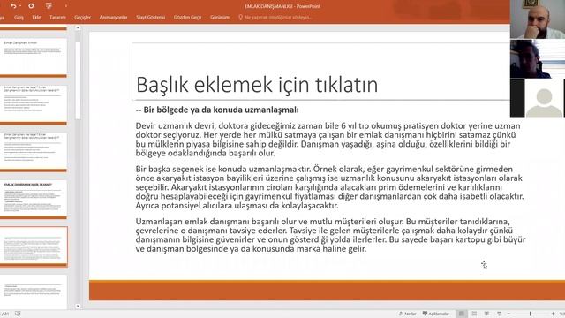Image resolution: width=565 pixels, height=318 pixels.
Task: Open the Customize Quick Access Toolbar arrow
Action: click(x=65, y=6)
